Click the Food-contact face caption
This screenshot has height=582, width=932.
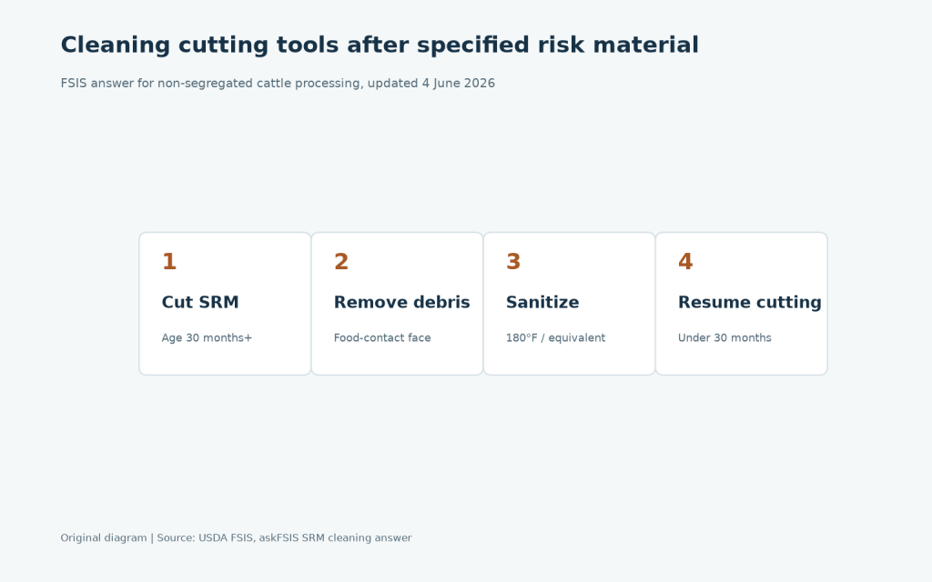(x=382, y=338)
